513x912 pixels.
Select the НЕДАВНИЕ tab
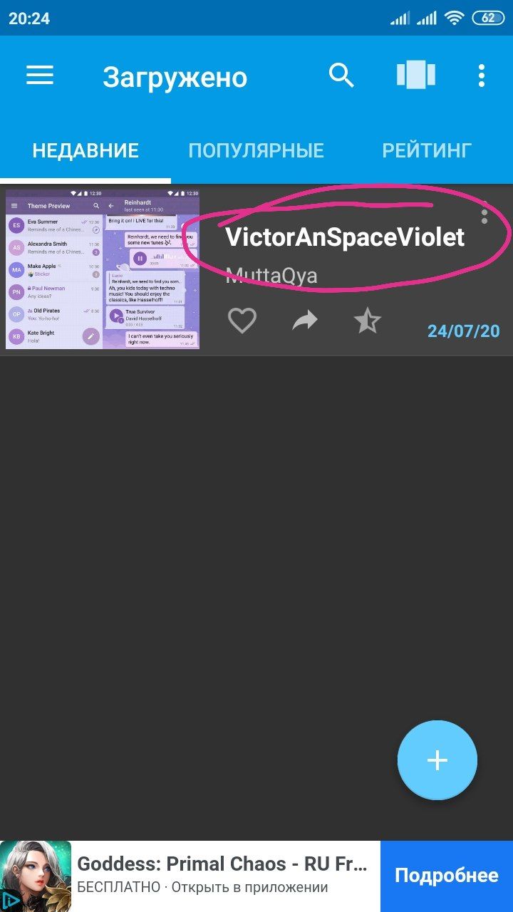85,150
